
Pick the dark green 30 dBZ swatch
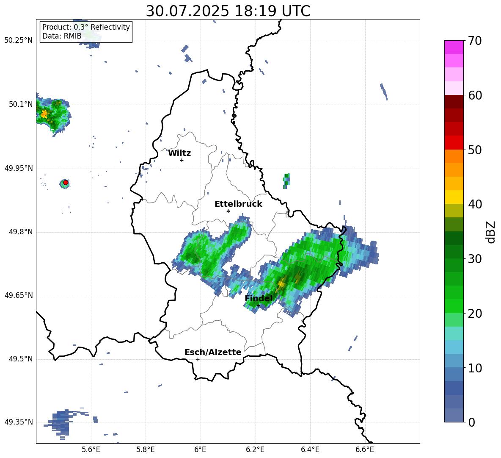click(454, 252)
